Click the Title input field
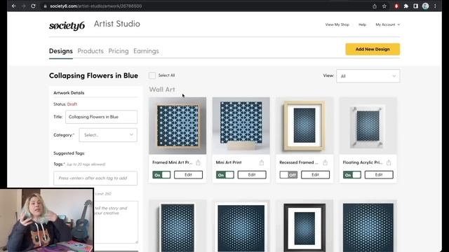The width and height of the screenshot is (449, 252). pos(101,117)
